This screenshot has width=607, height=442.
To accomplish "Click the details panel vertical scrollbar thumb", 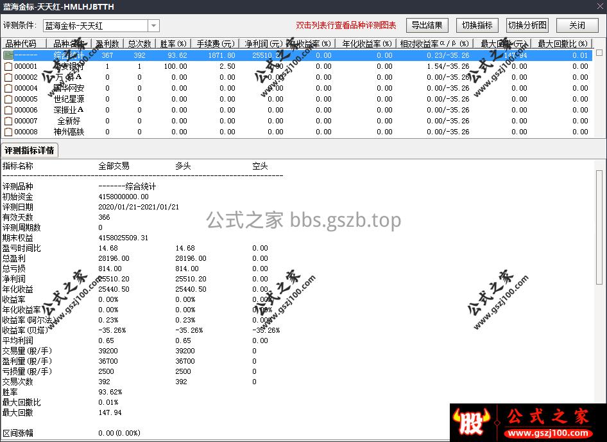I will point(599,227).
